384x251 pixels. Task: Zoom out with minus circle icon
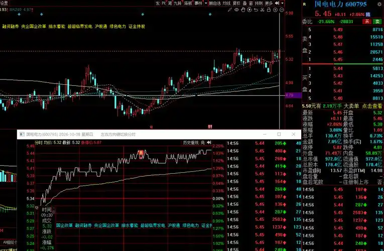coord(282,10)
